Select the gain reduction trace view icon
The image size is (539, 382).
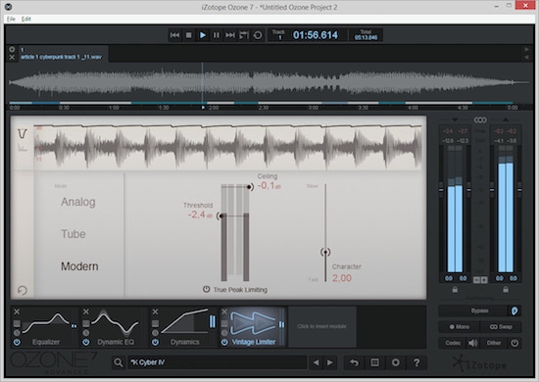tap(22, 133)
